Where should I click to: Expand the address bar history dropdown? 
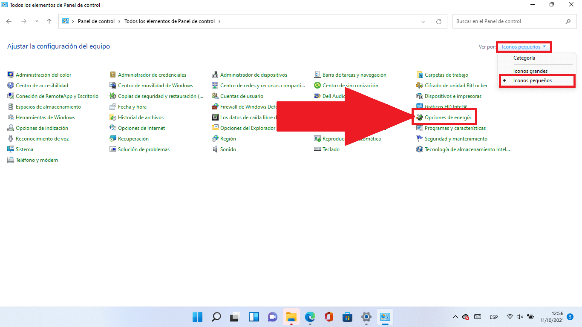click(x=423, y=21)
